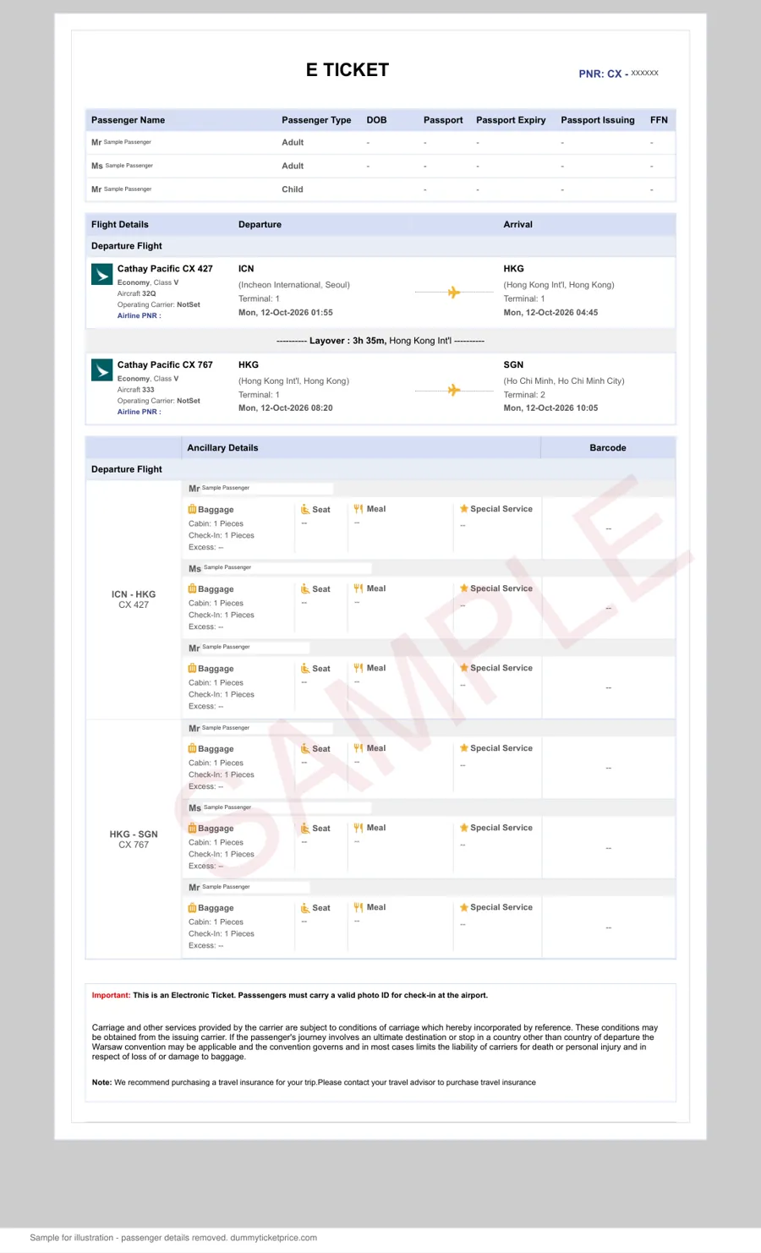Viewport: 761px width, 1253px height.
Task: Click the Arrival column header
Action: pyautogui.click(x=517, y=225)
